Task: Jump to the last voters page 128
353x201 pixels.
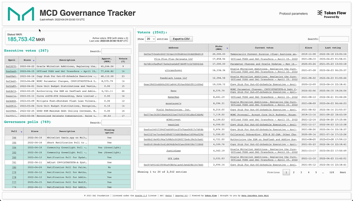Action: (x=331, y=172)
